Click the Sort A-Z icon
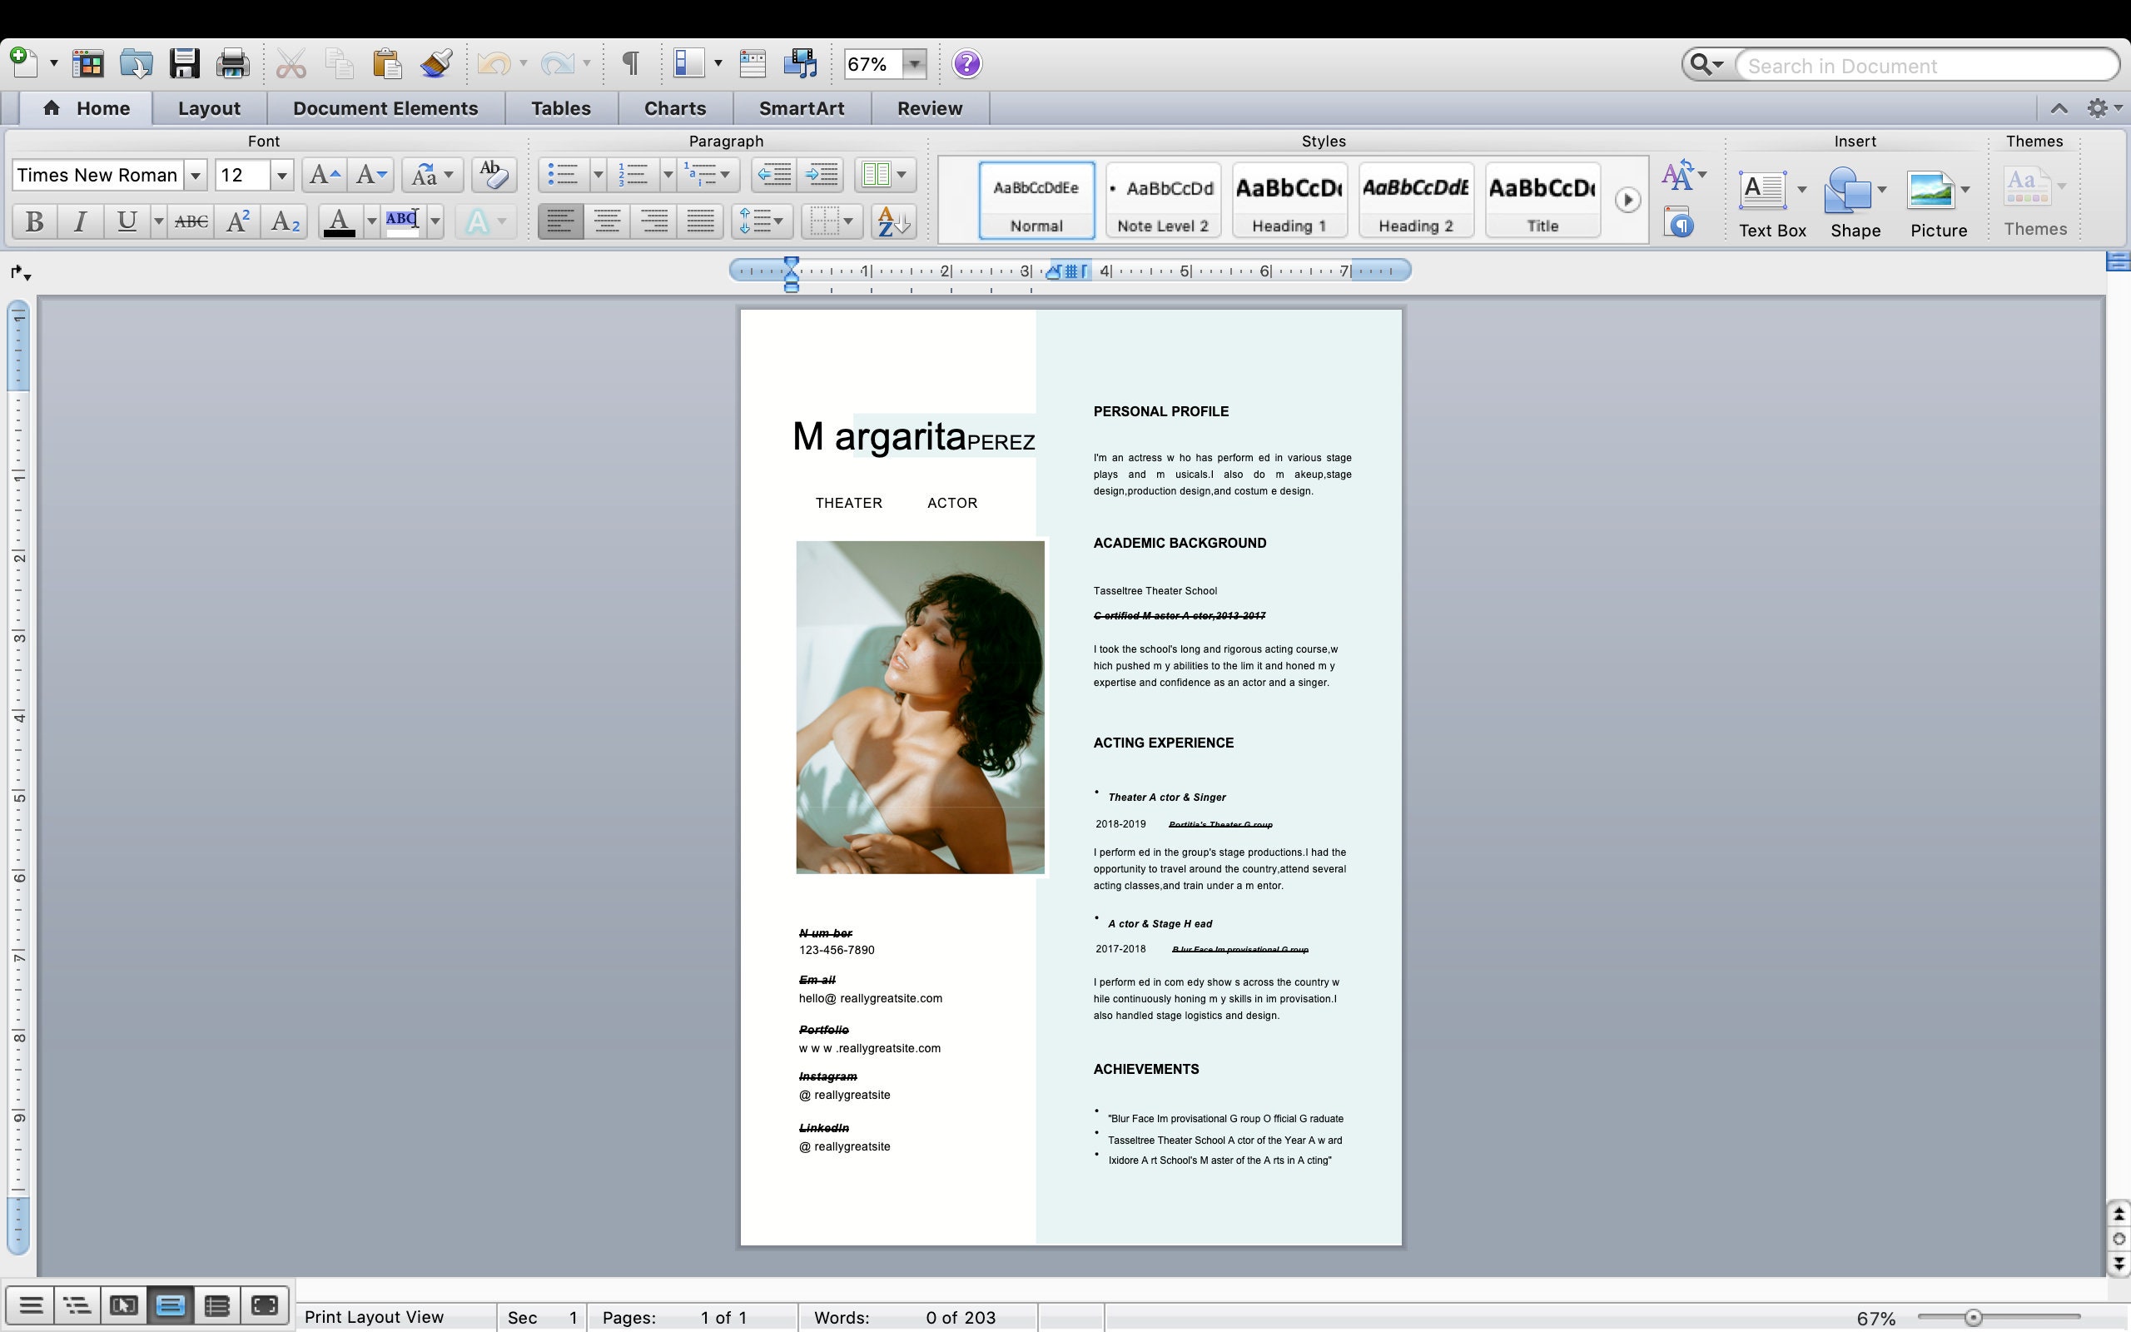The image size is (2131, 1332). click(892, 222)
